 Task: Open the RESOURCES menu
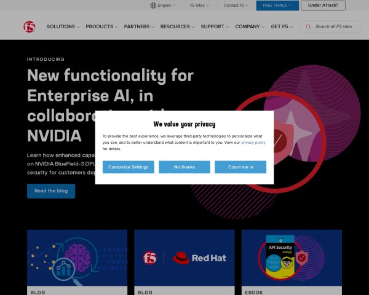pyautogui.click(x=178, y=26)
